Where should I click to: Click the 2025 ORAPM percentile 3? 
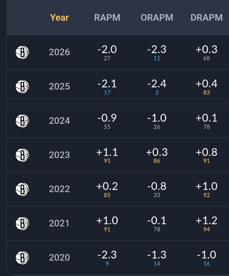[x=157, y=93]
